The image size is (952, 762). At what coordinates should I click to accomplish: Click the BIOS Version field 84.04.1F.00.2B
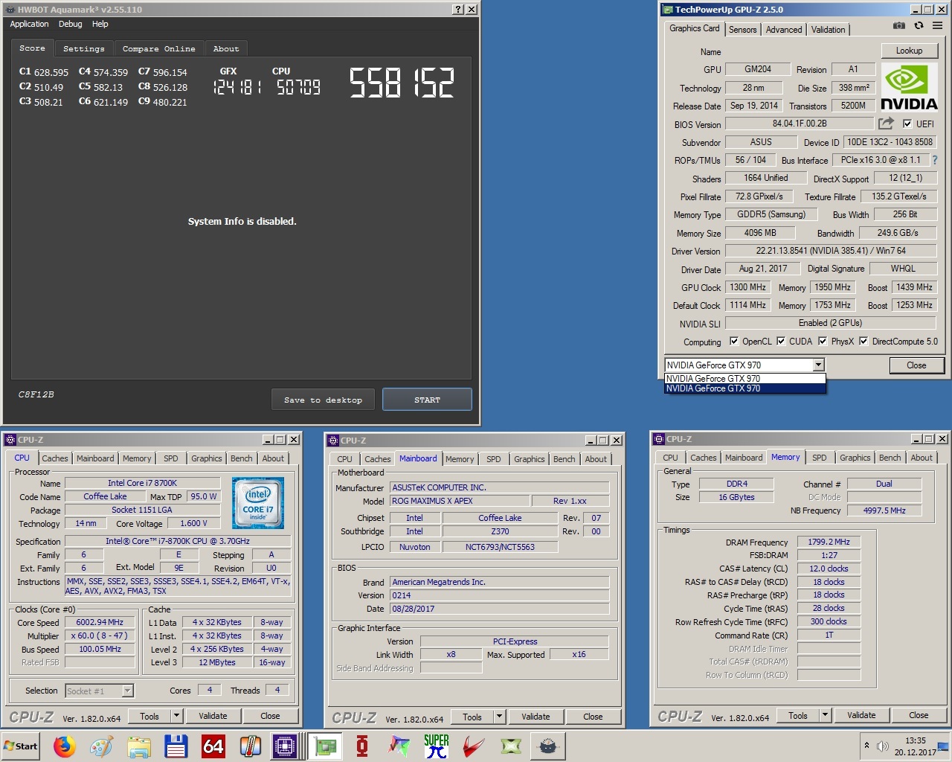click(800, 124)
